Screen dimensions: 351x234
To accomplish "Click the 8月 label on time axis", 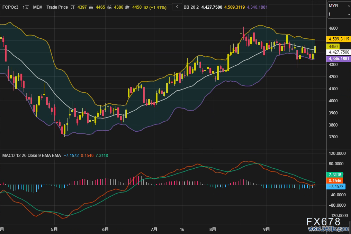I will [x=213, y=229].
